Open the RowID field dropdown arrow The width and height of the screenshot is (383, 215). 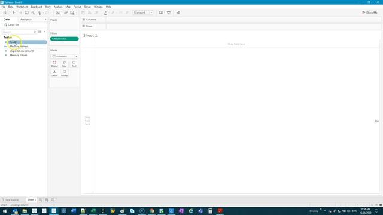pyautogui.click(x=45, y=42)
